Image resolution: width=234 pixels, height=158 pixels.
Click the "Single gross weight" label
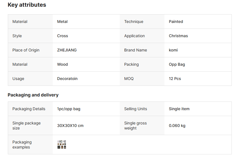[x=135, y=126]
